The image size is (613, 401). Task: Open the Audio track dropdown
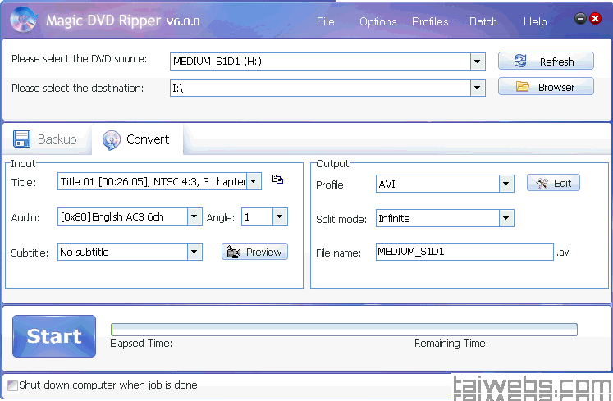194,217
